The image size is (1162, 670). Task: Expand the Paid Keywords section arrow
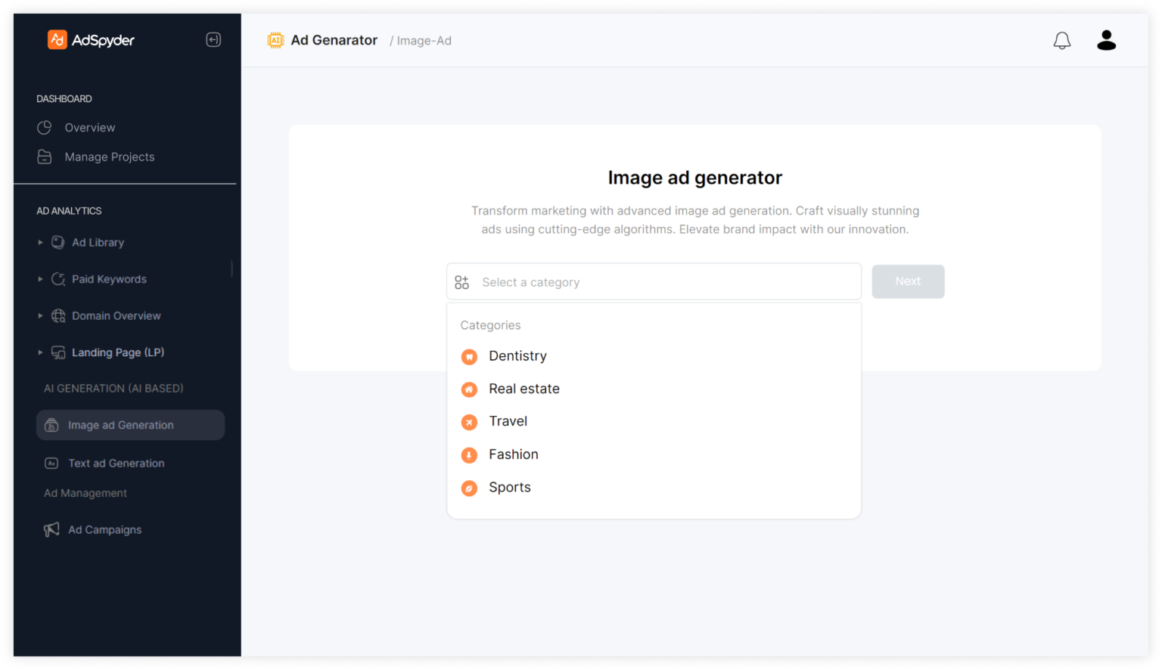tap(40, 279)
